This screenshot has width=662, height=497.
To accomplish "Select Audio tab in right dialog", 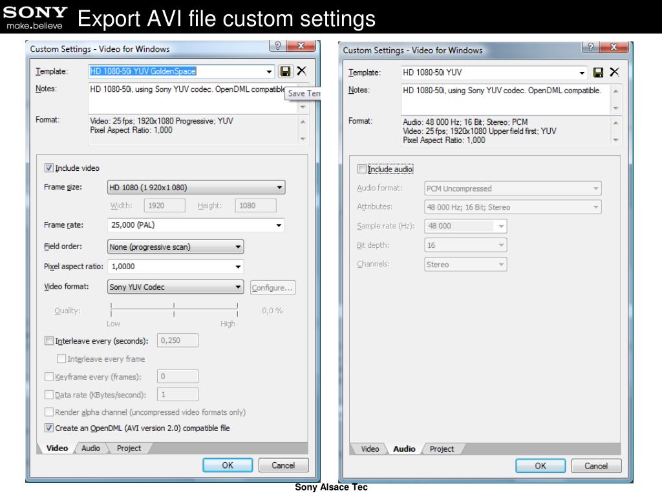I will (404, 449).
